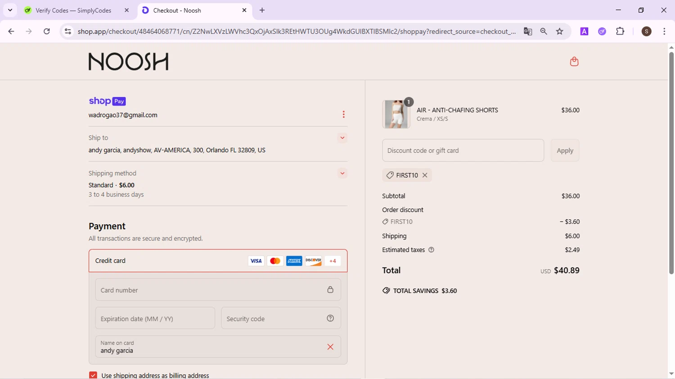The image size is (675, 379).
Task: View site information icon in address bar
Action: [x=68, y=31]
